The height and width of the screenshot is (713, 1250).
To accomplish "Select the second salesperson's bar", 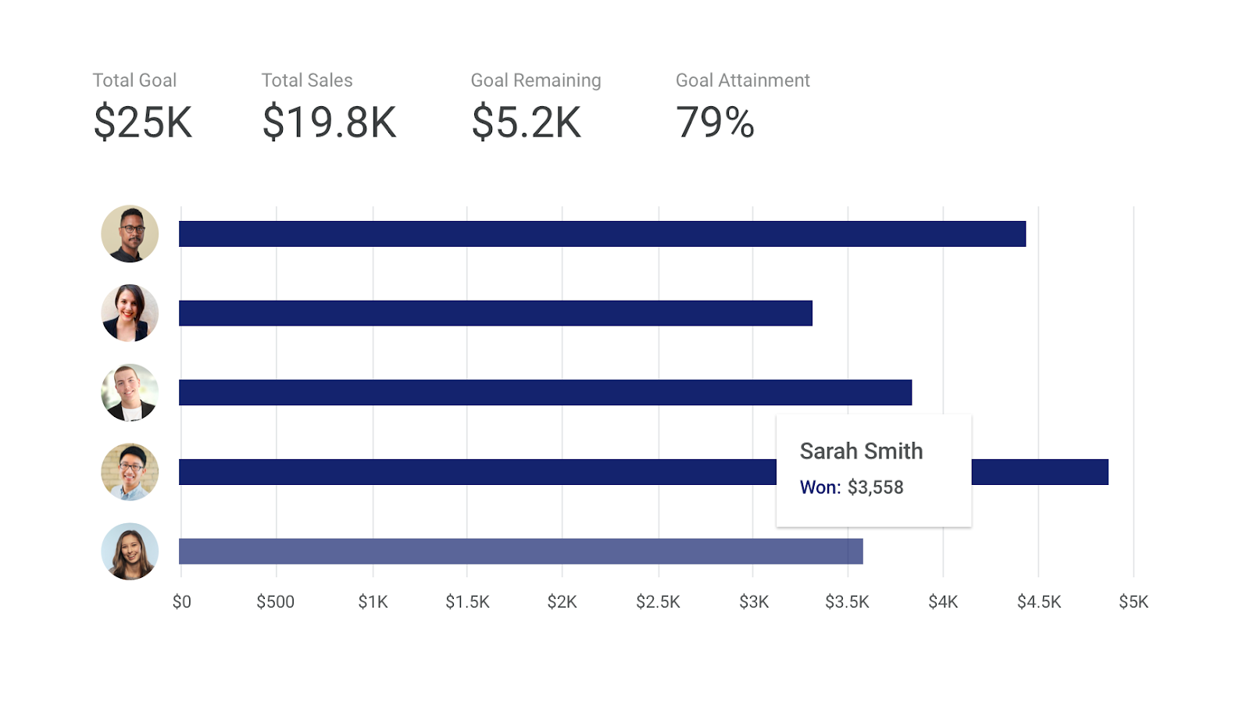I will [495, 313].
